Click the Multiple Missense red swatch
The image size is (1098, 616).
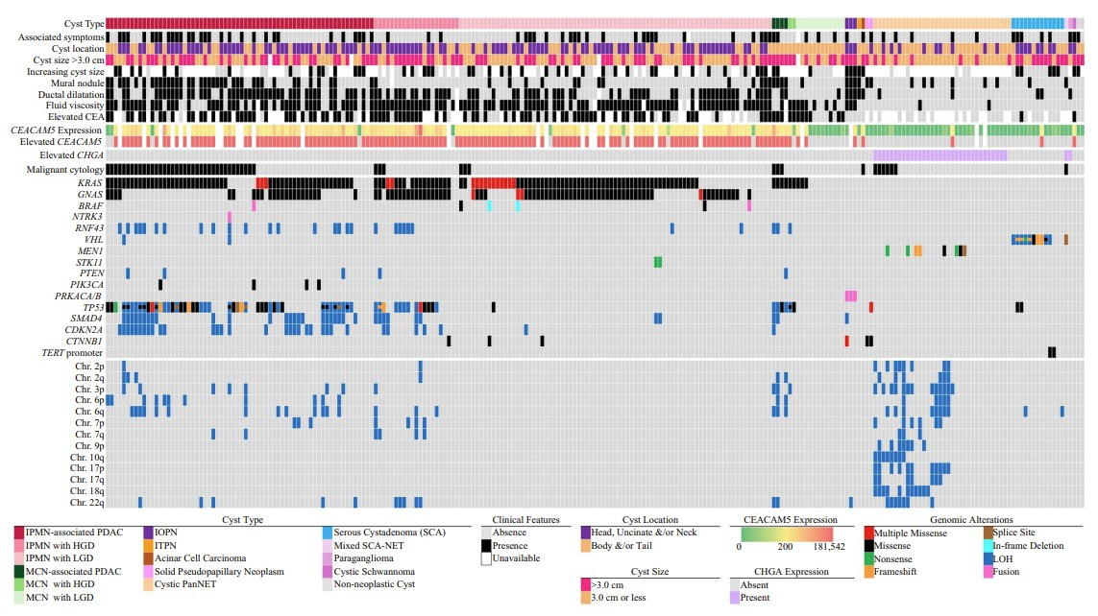tap(869, 533)
